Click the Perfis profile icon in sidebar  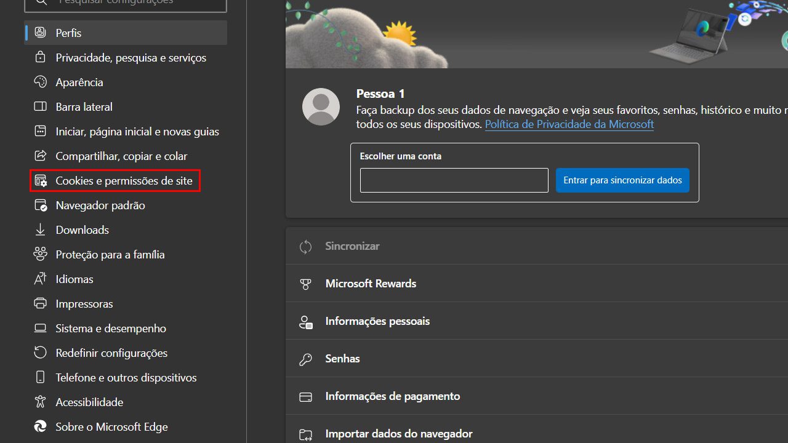[40, 33]
